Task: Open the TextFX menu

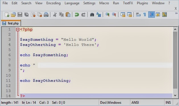Action: pyautogui.click(x=128, y=3)
